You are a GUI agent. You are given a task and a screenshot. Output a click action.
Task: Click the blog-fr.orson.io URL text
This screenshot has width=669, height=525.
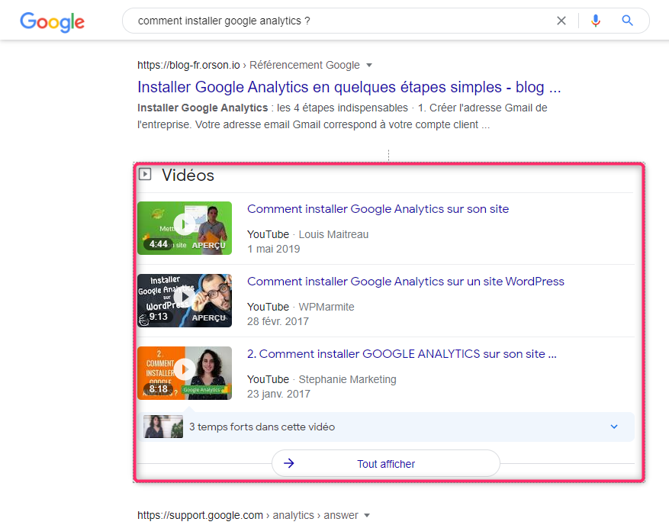(188, 66)
